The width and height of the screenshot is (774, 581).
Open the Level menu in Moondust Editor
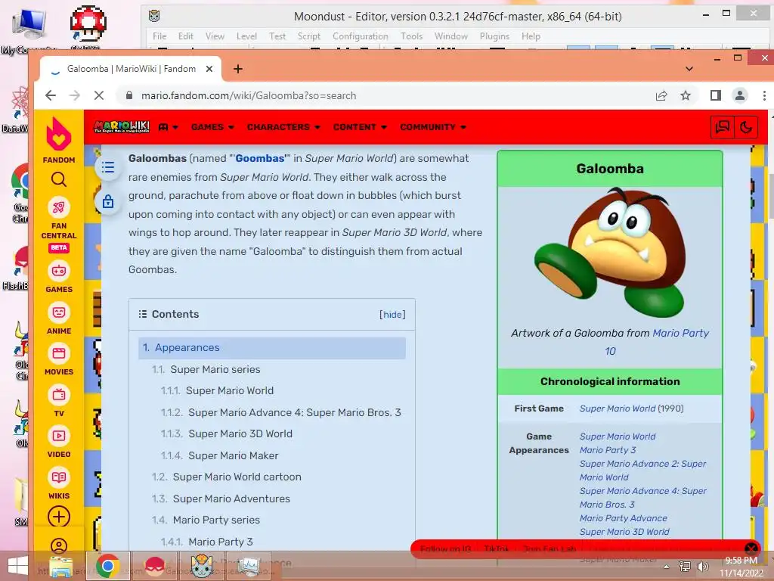(246, 36)
